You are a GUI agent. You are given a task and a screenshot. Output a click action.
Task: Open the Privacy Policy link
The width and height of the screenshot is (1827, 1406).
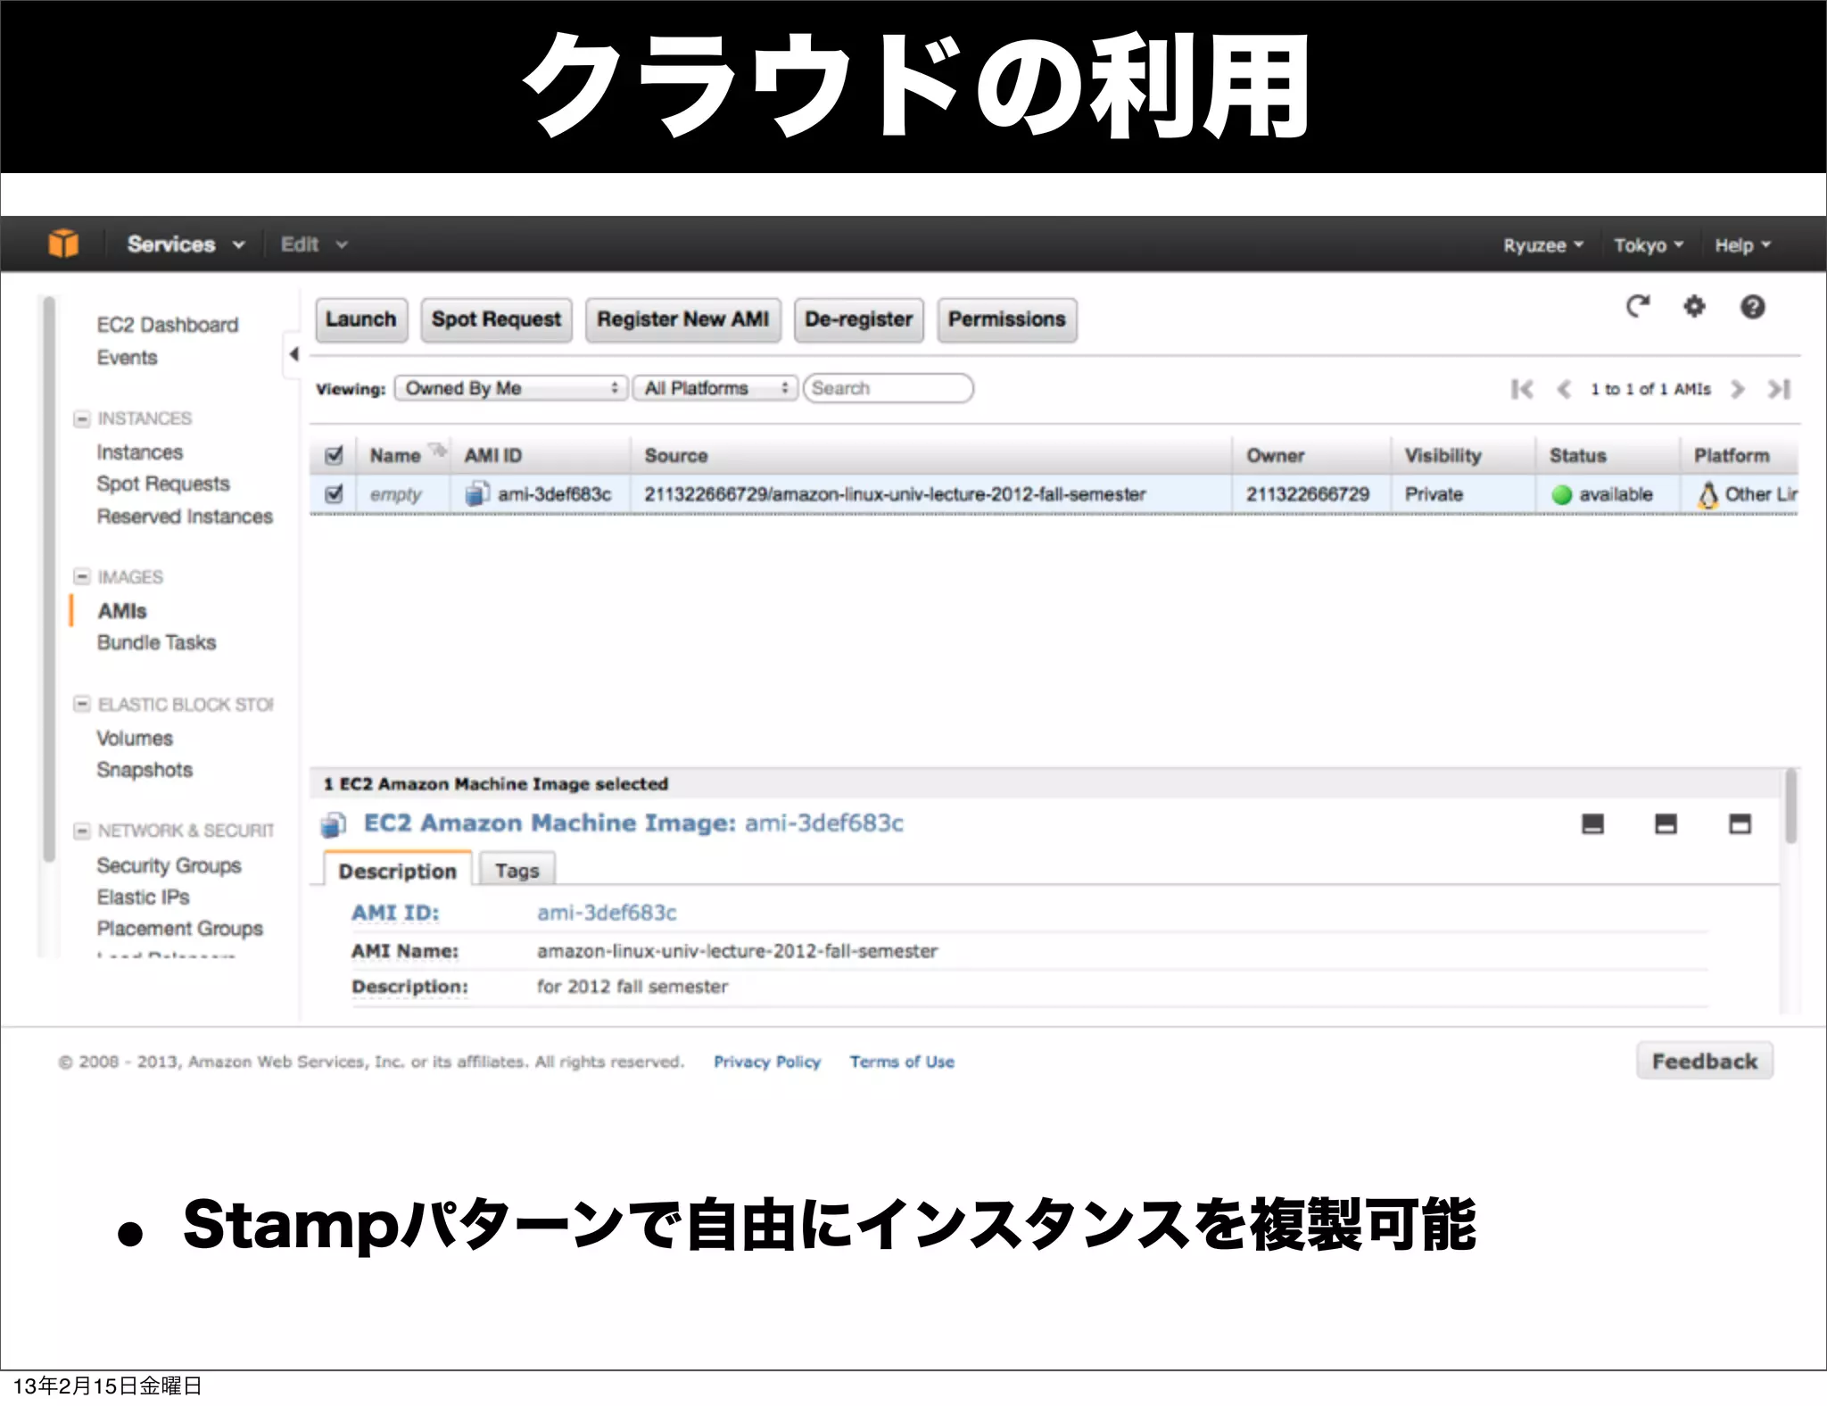(767, 1062)
